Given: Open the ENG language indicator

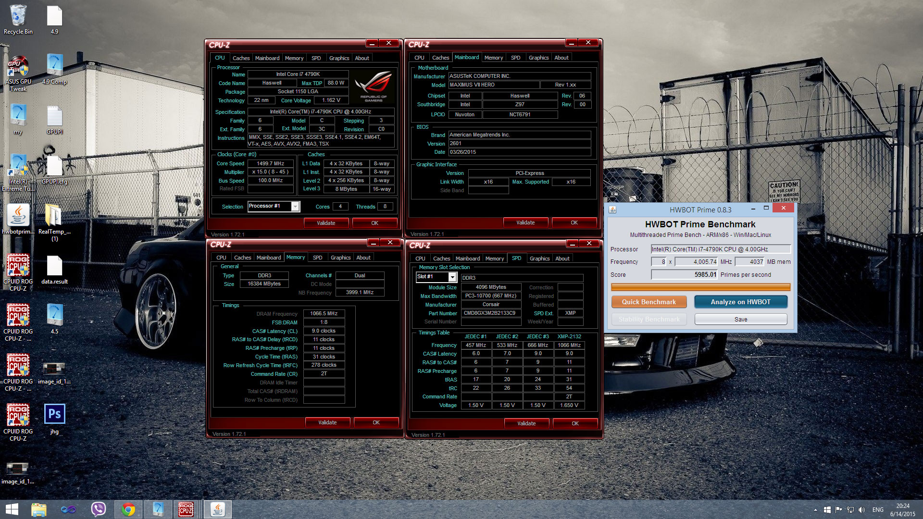Looking at the screenshot, I should pyautogui.click(x=878, y=510).
